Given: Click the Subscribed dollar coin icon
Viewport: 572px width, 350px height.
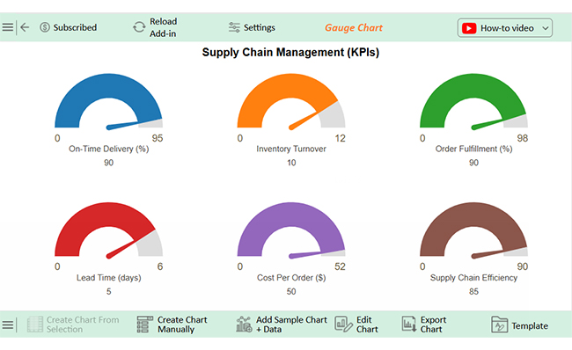Looking at the screenshot, I should coord(45,27).
